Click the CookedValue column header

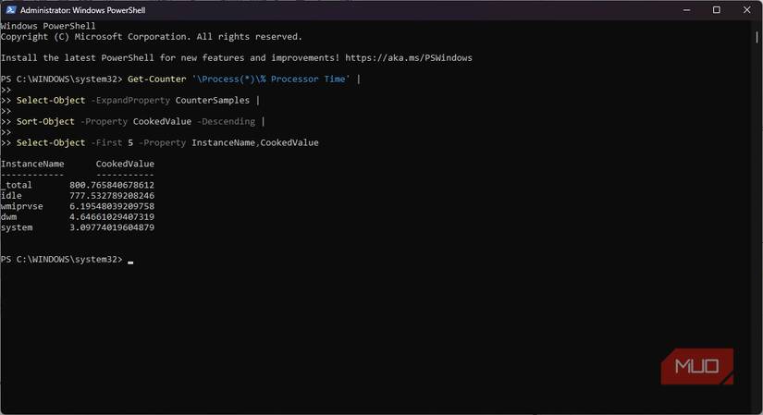125,164
